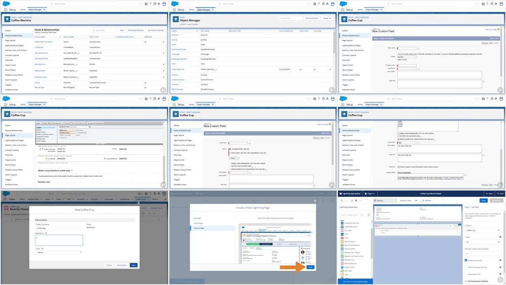
Task: Click the setup gear in the Coffee Machine window
Action: pos(155,4)
